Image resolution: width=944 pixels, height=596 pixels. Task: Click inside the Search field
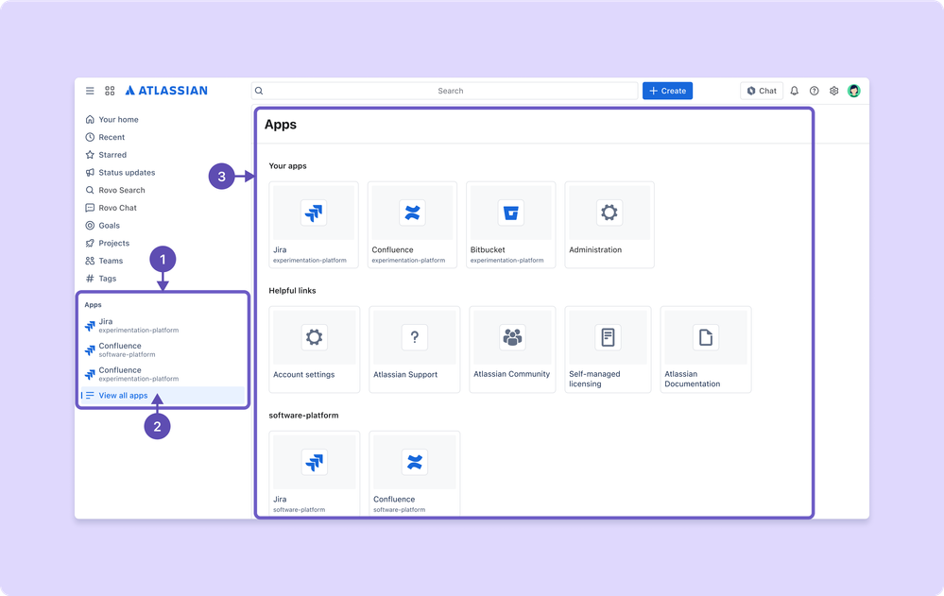click(444, 91)
